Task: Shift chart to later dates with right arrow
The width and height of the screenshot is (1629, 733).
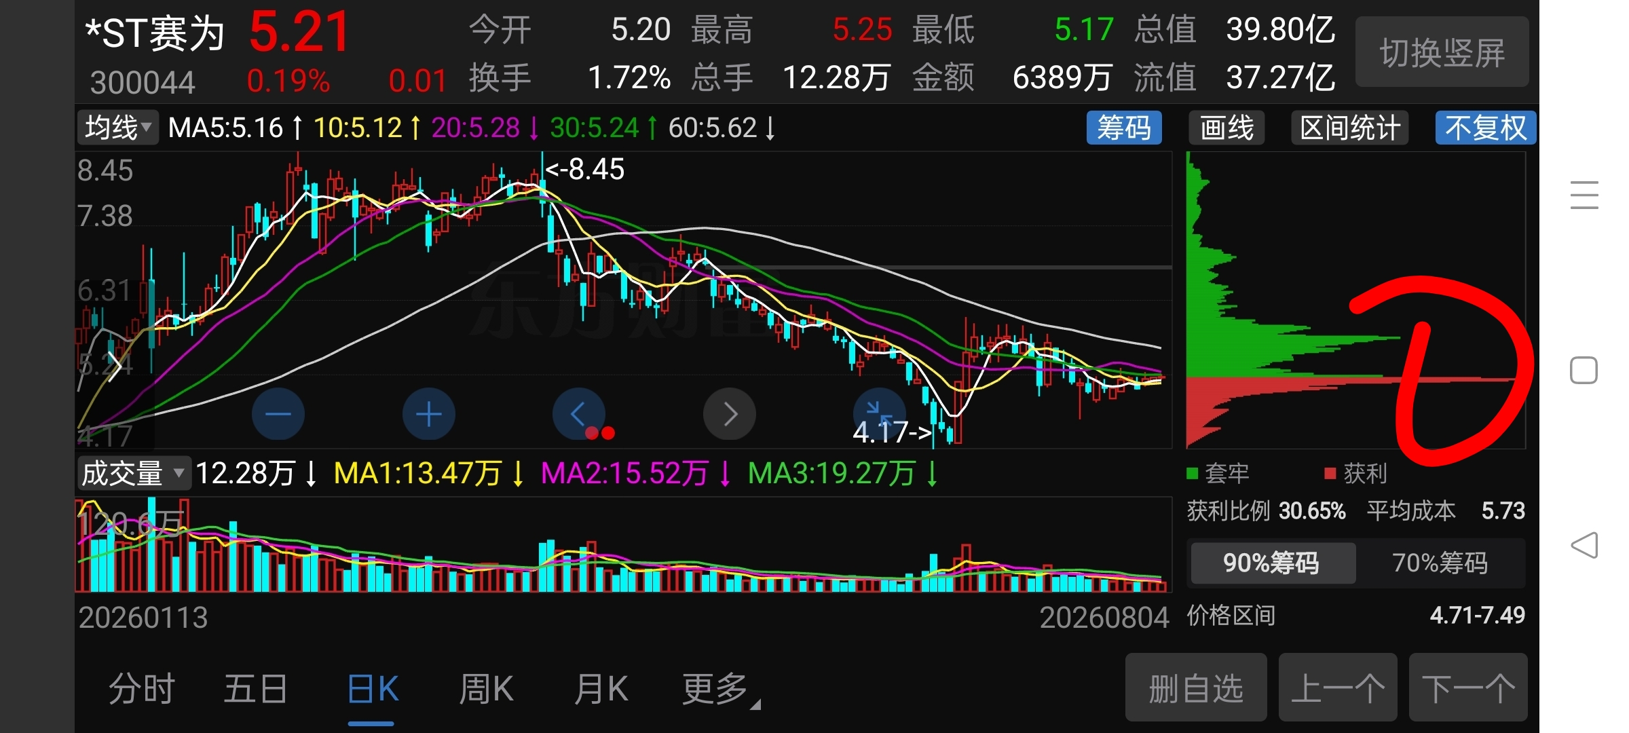Action: pyautogui.click(x=730, y=413)
